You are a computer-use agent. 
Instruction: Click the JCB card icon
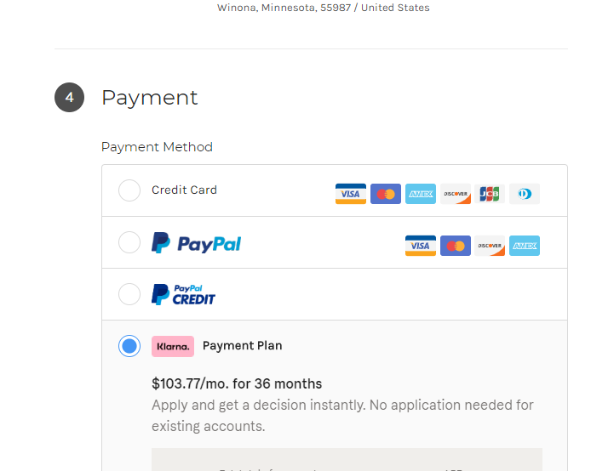[x=490, y=194]
